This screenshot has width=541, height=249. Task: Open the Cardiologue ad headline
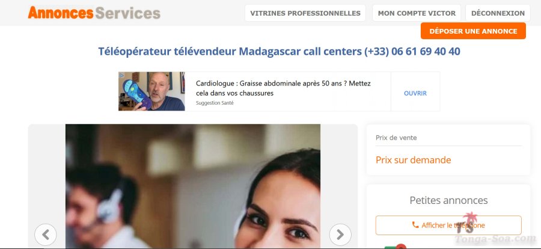[x=283, y=88]
